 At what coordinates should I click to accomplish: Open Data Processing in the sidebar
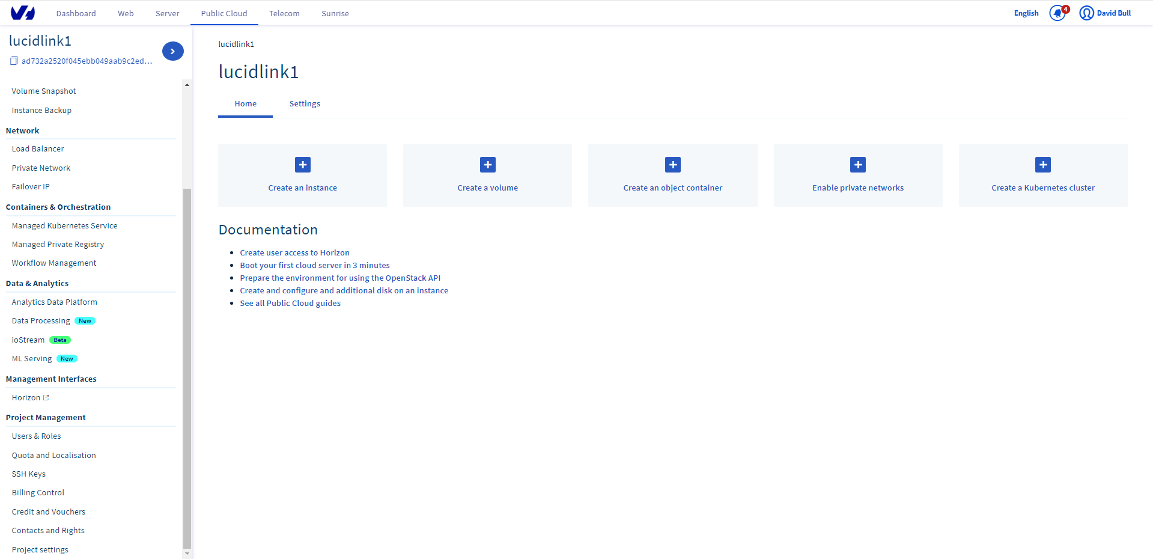[x=41, y=320]
